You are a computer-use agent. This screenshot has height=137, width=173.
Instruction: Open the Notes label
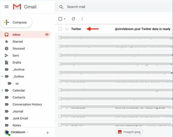17,125
